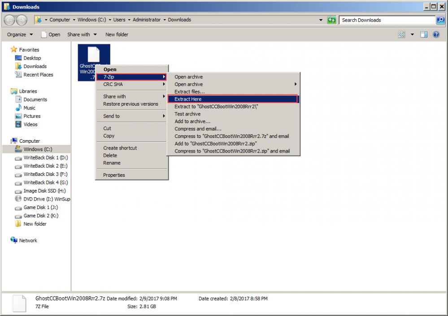448x316 pixels.
Task: Select 7-Zip in context menu
Action: (x=132, y=77)
